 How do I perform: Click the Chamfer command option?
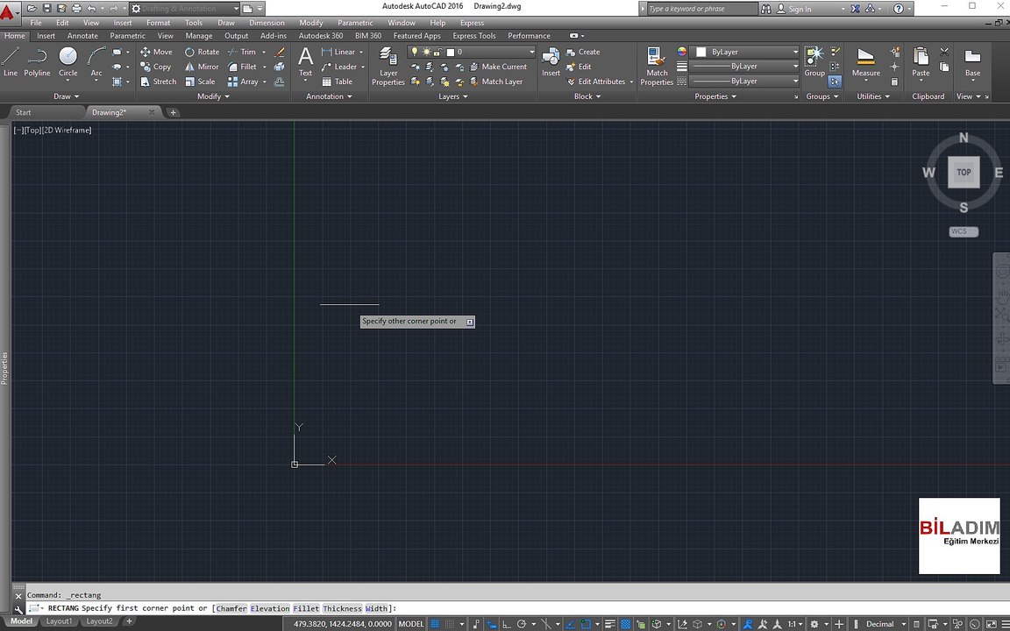point(231,608)
